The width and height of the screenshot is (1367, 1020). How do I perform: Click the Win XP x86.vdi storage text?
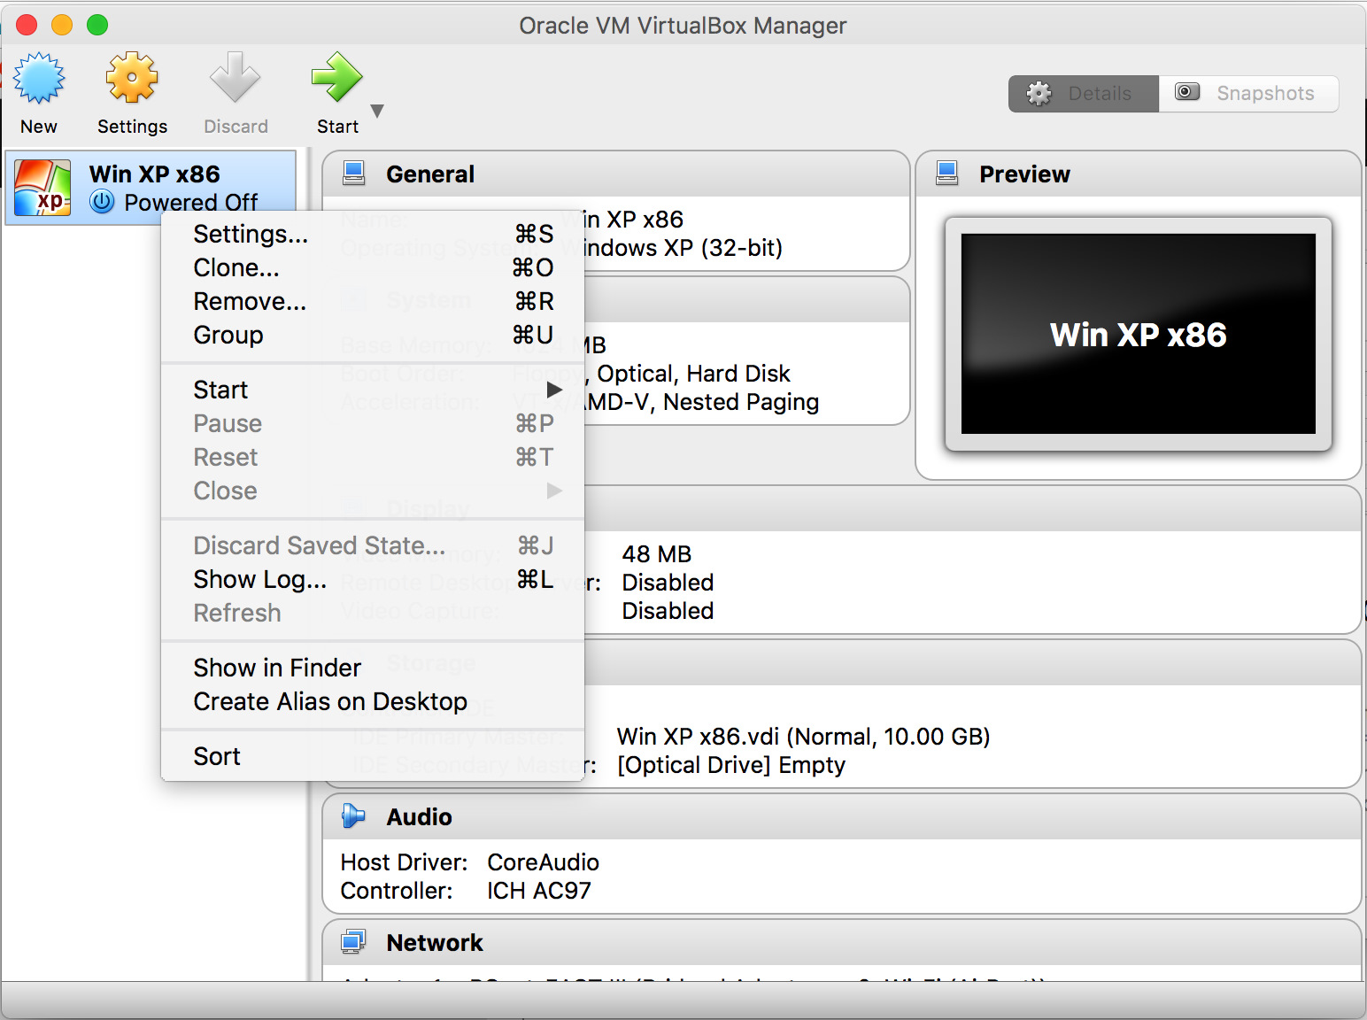[x=803, y=737]
